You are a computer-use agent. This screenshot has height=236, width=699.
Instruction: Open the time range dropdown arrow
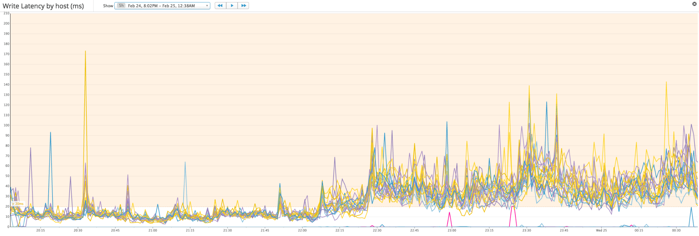point(207,6)
